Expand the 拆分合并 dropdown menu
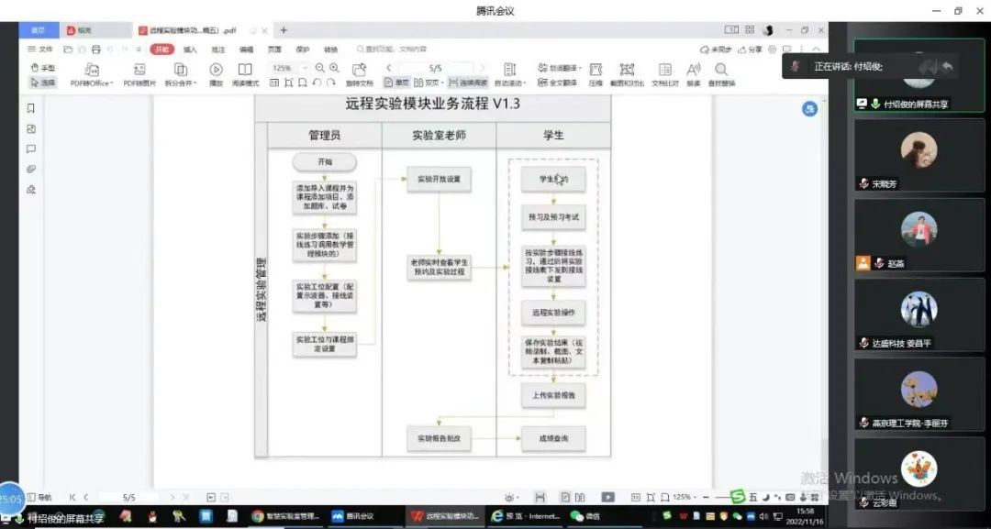This screenshot has height=529, width=991. click(181, 83)
